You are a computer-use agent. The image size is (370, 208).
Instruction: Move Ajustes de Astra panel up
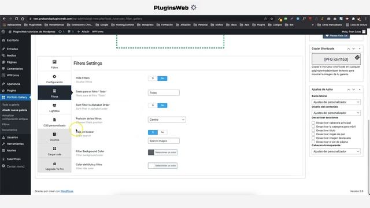349,90
